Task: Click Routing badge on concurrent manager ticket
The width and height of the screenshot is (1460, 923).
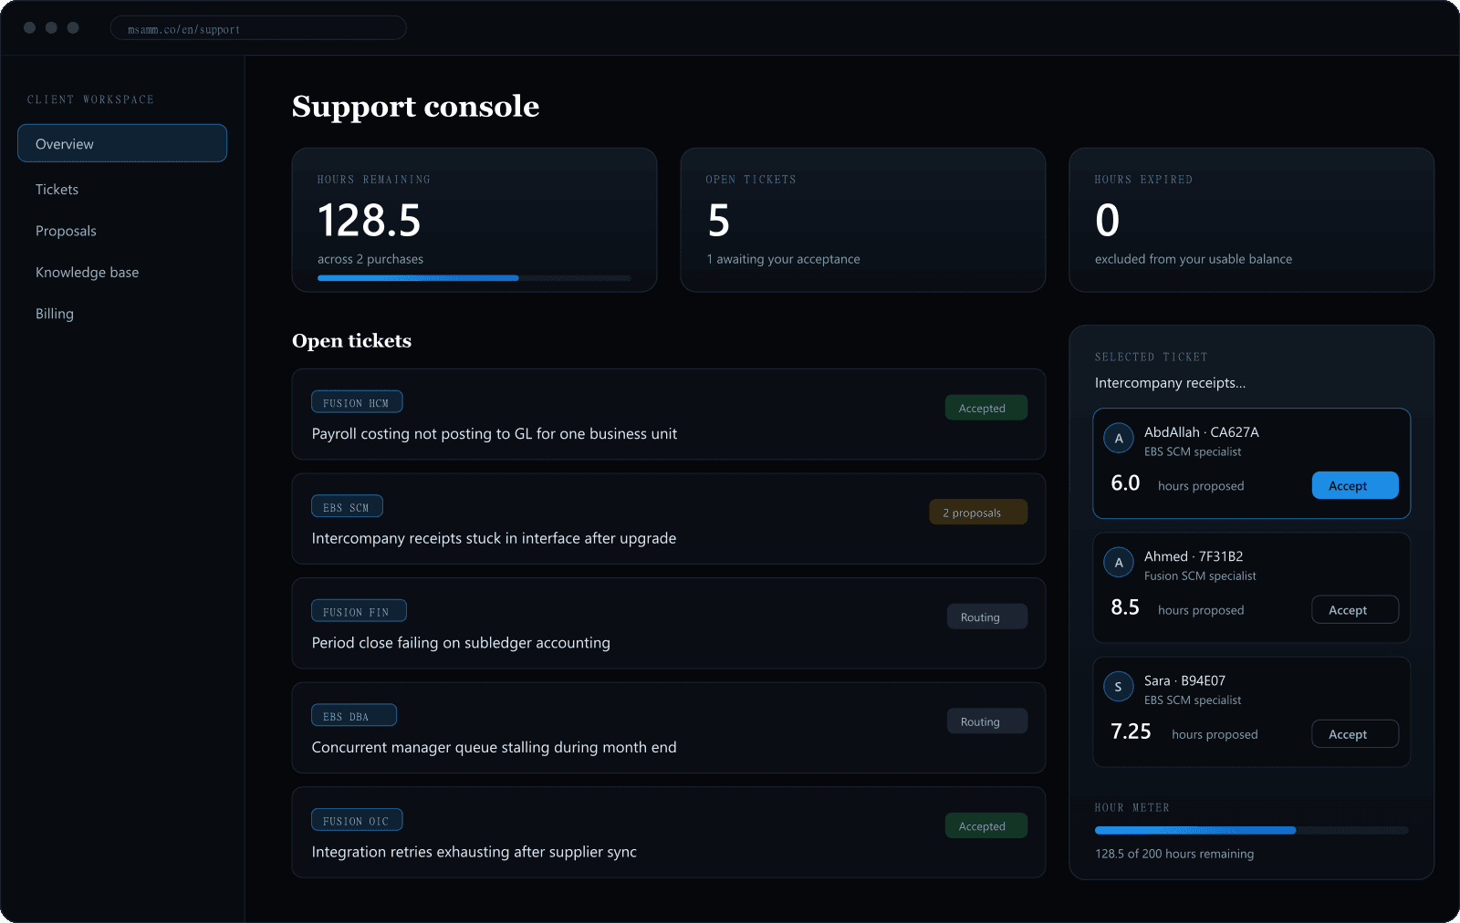Action: point(987,721)
